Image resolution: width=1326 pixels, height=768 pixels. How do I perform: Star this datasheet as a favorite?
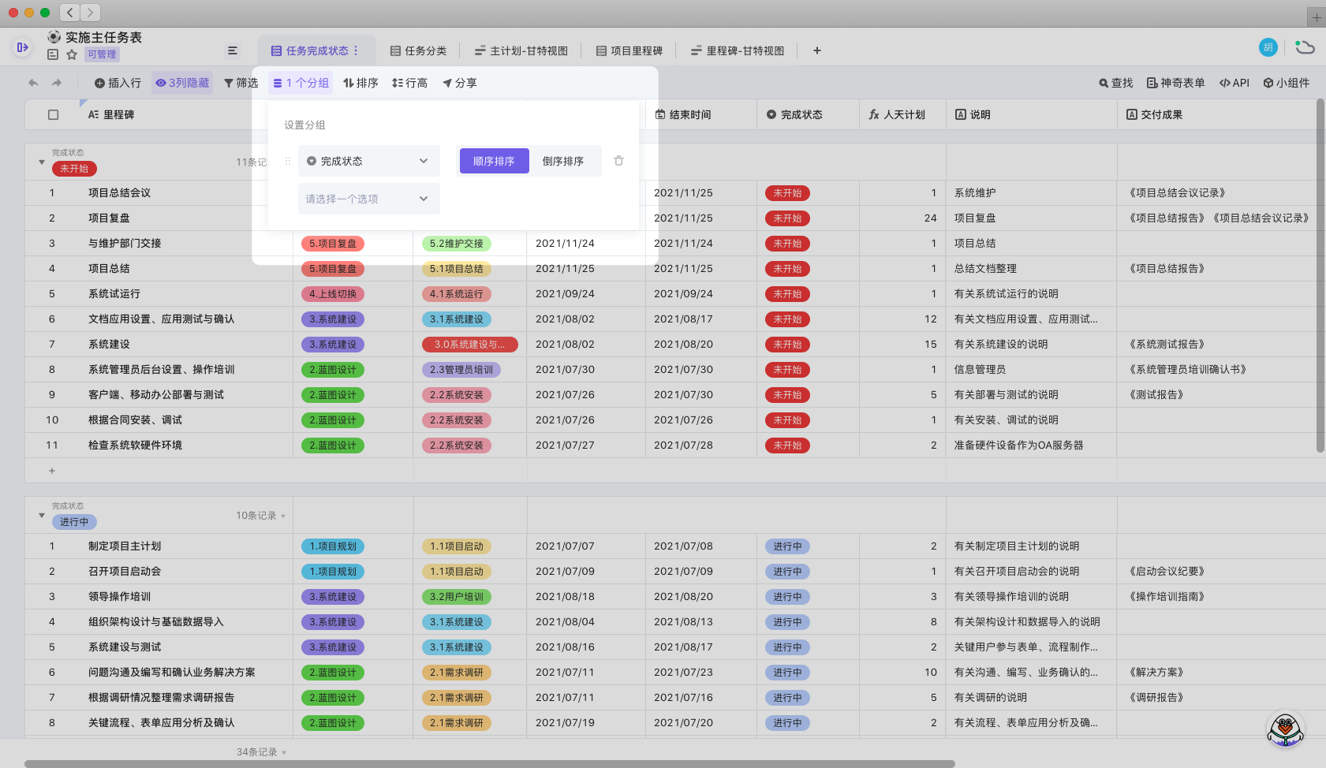click(72, 54)
